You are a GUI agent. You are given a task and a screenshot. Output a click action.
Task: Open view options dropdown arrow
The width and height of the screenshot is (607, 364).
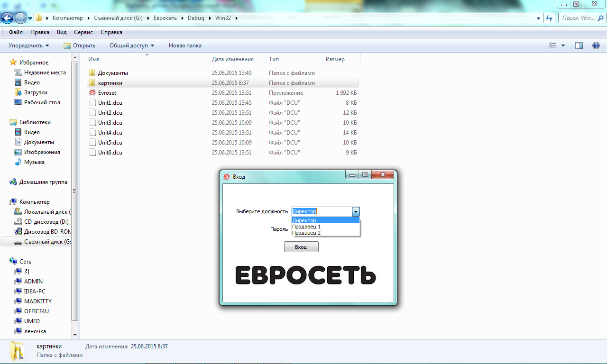(x=563, y=45)
